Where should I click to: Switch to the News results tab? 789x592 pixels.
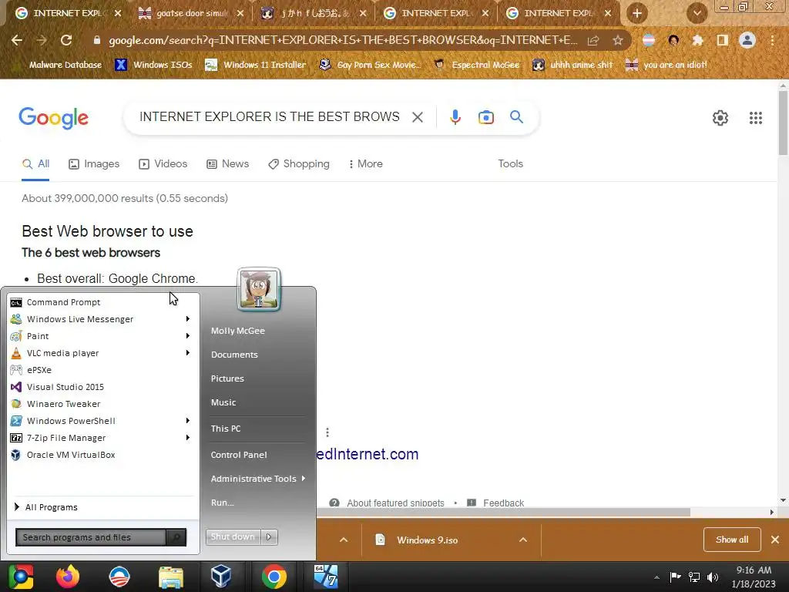tap(228, 163)
